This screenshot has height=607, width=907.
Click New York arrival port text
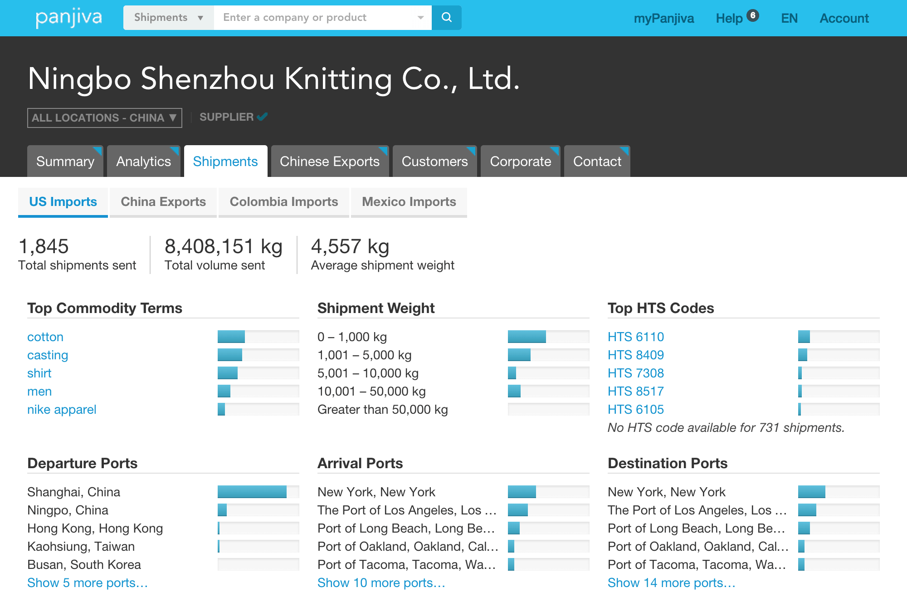[x=376, y=492]
